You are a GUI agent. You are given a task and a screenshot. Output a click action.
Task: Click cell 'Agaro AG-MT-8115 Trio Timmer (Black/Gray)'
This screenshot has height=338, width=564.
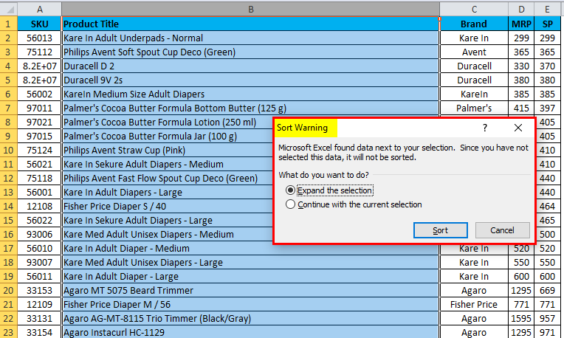coord(251,318)
